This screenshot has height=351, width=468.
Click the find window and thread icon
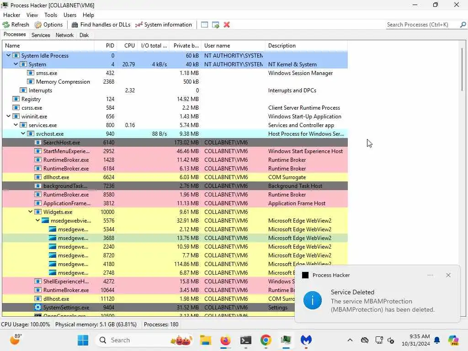tap(216, 25)
